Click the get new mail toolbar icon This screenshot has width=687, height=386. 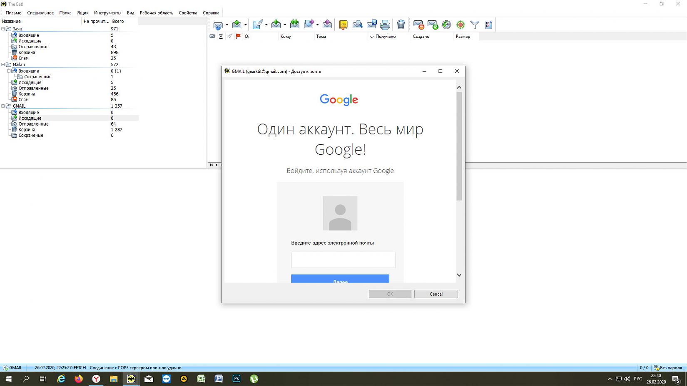tap(218, 25)
